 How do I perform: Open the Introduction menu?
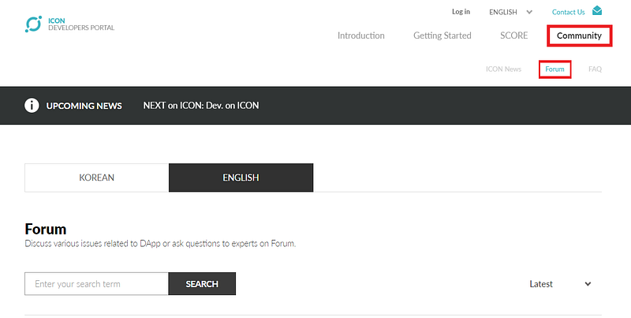361,36
